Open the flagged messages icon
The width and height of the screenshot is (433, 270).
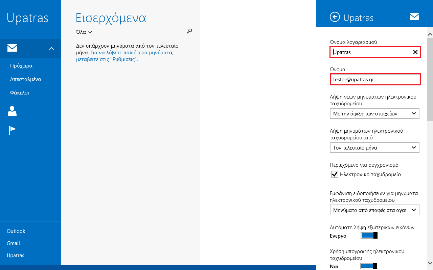pyautogui.click(x=12, y=130)
